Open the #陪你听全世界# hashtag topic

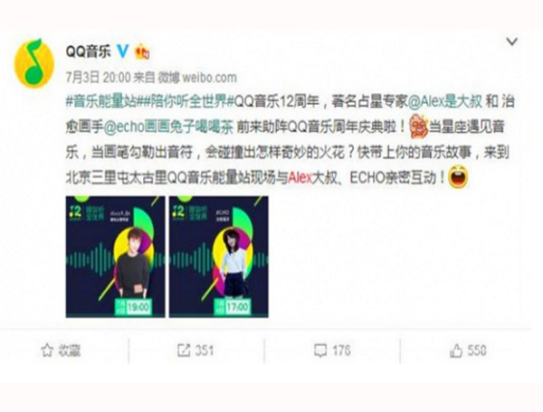coord(185,101)
